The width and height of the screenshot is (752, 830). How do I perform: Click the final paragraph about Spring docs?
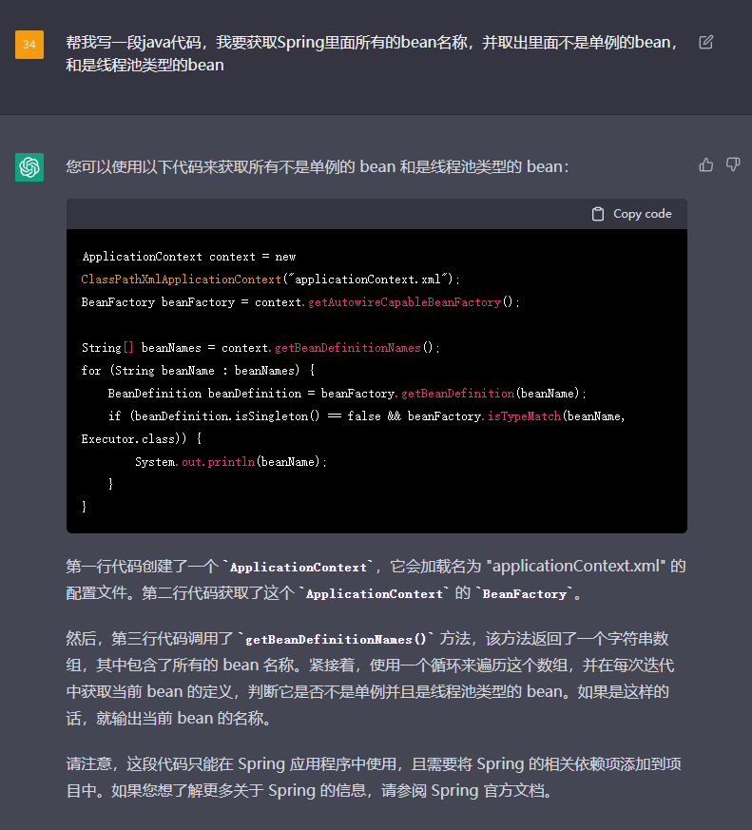coord(376,778)
